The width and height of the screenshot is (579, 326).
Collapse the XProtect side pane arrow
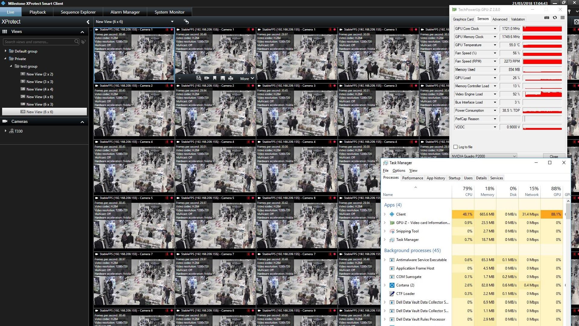[x=88, y=22]
